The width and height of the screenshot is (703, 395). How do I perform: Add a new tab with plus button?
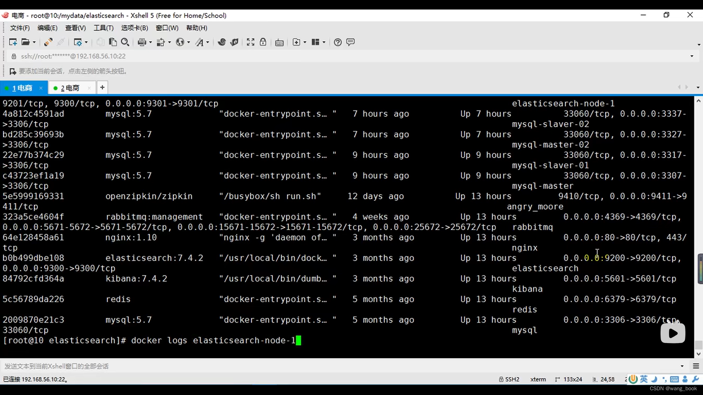tap(102, 87)
